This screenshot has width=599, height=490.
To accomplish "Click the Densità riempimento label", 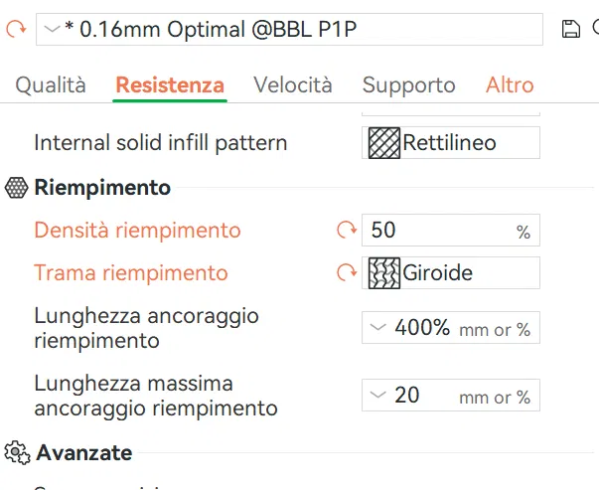I will (137, 231).
